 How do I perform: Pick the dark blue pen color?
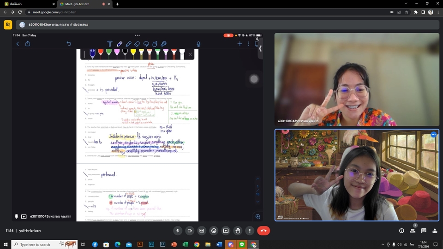[92, 53]
